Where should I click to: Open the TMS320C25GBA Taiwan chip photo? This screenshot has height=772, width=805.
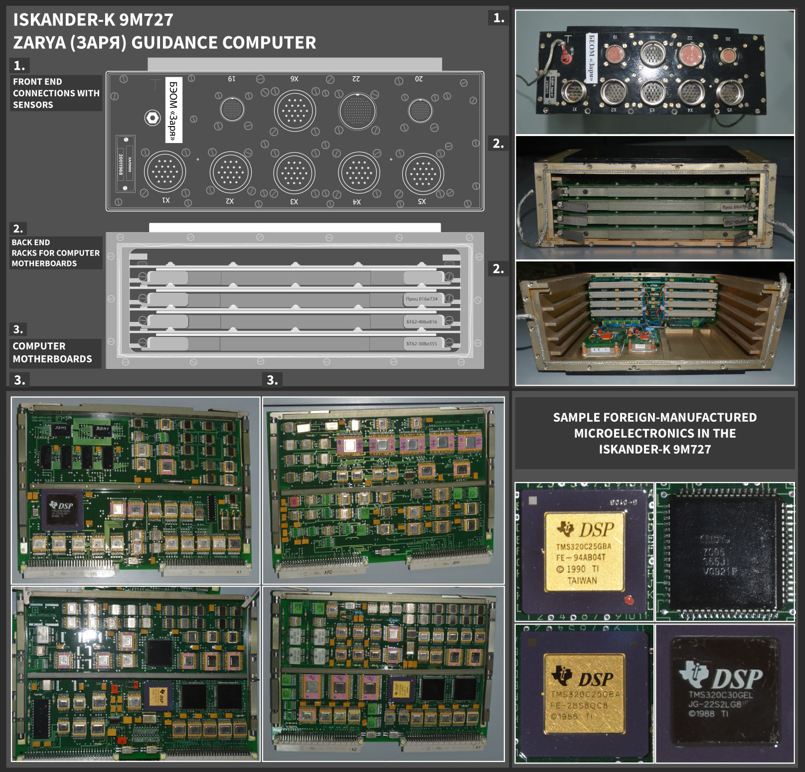click(x=584, y=551)
